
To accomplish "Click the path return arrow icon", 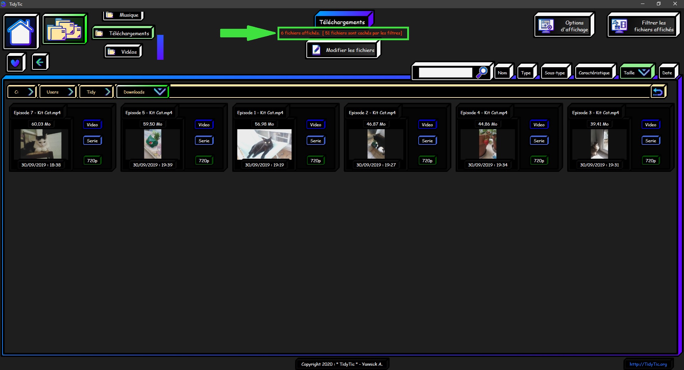I will pos(658,92).
